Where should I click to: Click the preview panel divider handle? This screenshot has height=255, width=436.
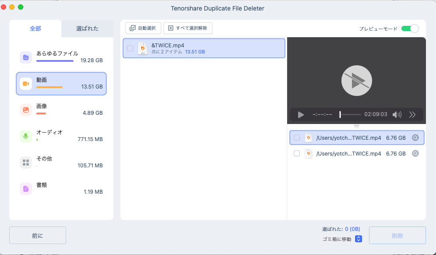point(356,126)
